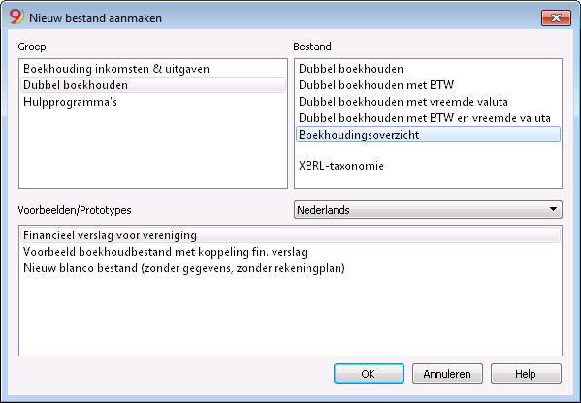581x403 pixels.
Task: Open the Nederlands language dropdown
Action: coord(428,209)
